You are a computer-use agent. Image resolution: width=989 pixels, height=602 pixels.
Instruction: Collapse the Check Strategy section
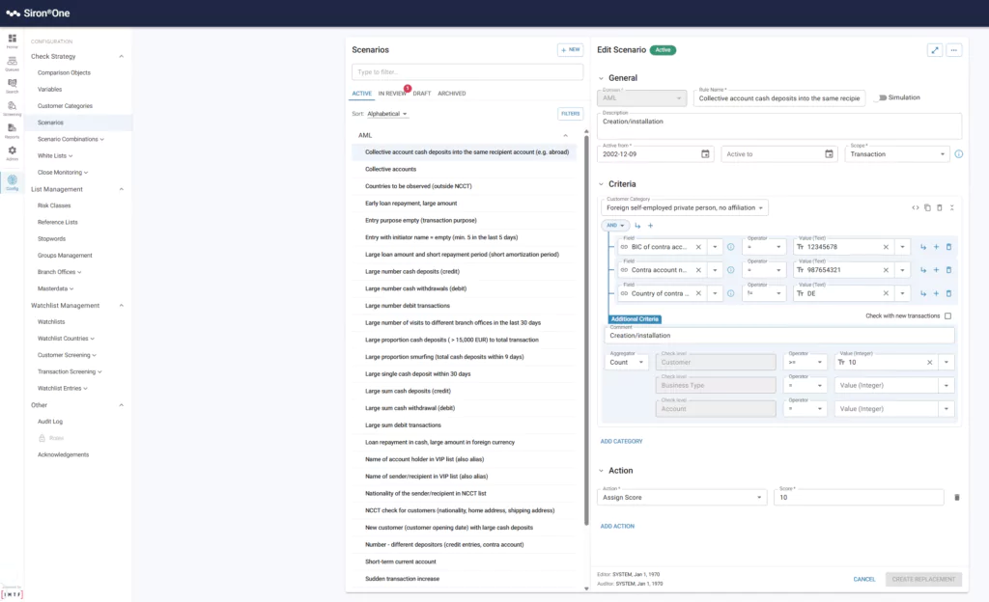122,56
